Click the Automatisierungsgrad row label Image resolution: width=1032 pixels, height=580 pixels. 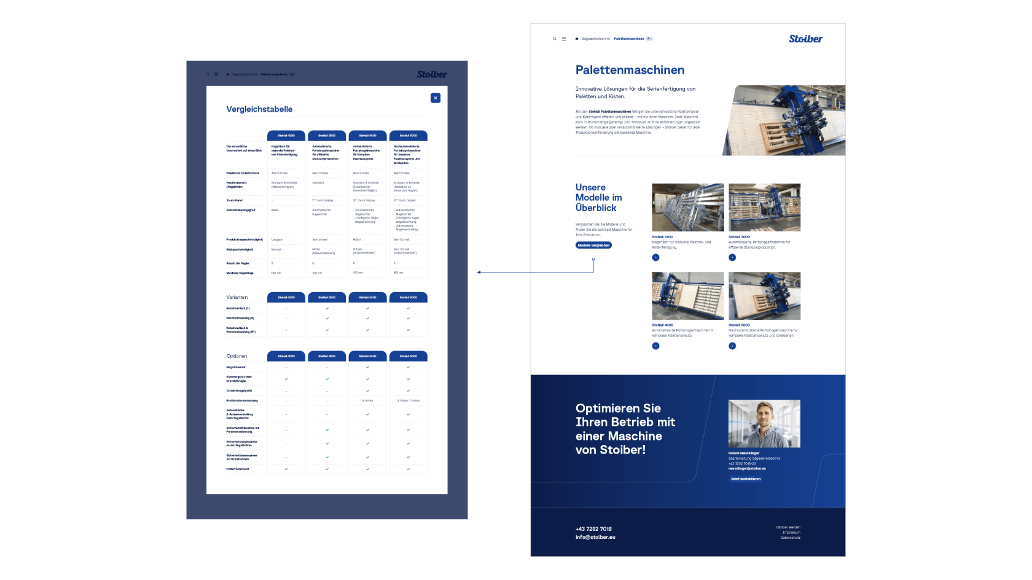[x=241, y=210]
